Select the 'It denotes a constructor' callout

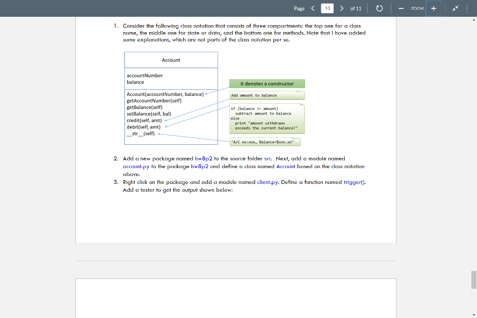coord(267,83)
